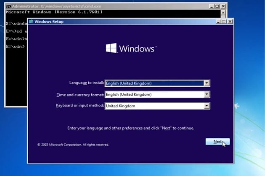Click the greyed-out maximize button in Windows Setup

(x=224, y=21)
